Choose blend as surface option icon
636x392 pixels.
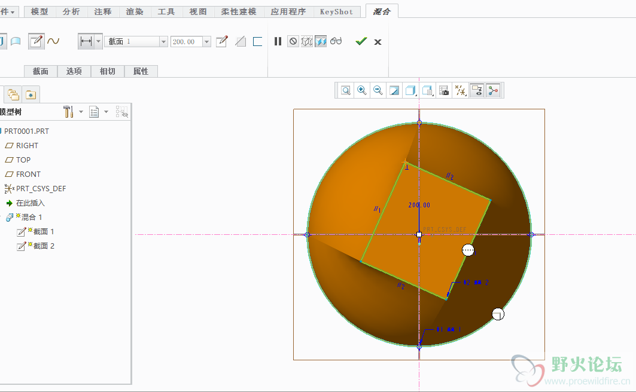(x=16, y=41)
